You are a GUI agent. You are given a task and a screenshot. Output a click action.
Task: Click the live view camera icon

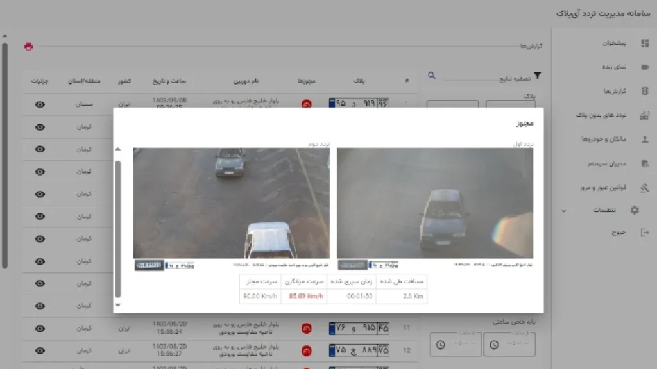pyautogui.click(x=644, y=67)
